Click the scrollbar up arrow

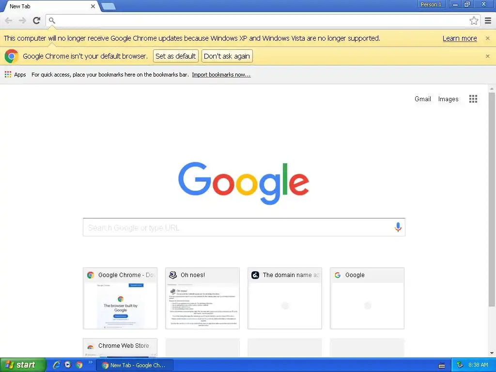point(492,88)
